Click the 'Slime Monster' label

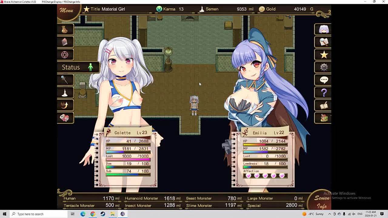(199, 206)
